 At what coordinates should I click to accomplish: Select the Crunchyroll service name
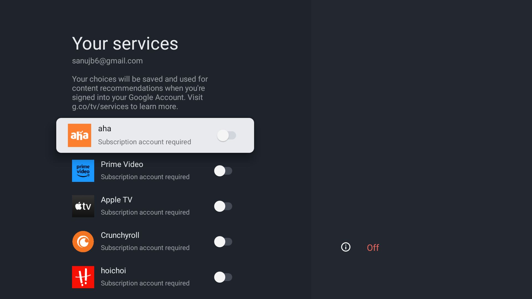click(120, 235)
